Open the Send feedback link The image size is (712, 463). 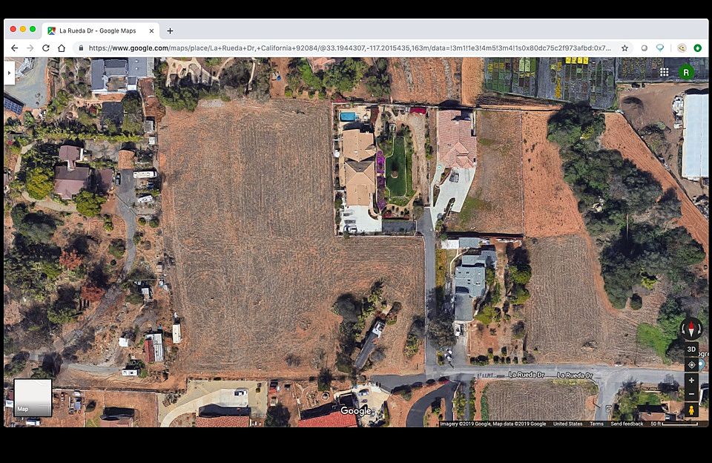627,424
